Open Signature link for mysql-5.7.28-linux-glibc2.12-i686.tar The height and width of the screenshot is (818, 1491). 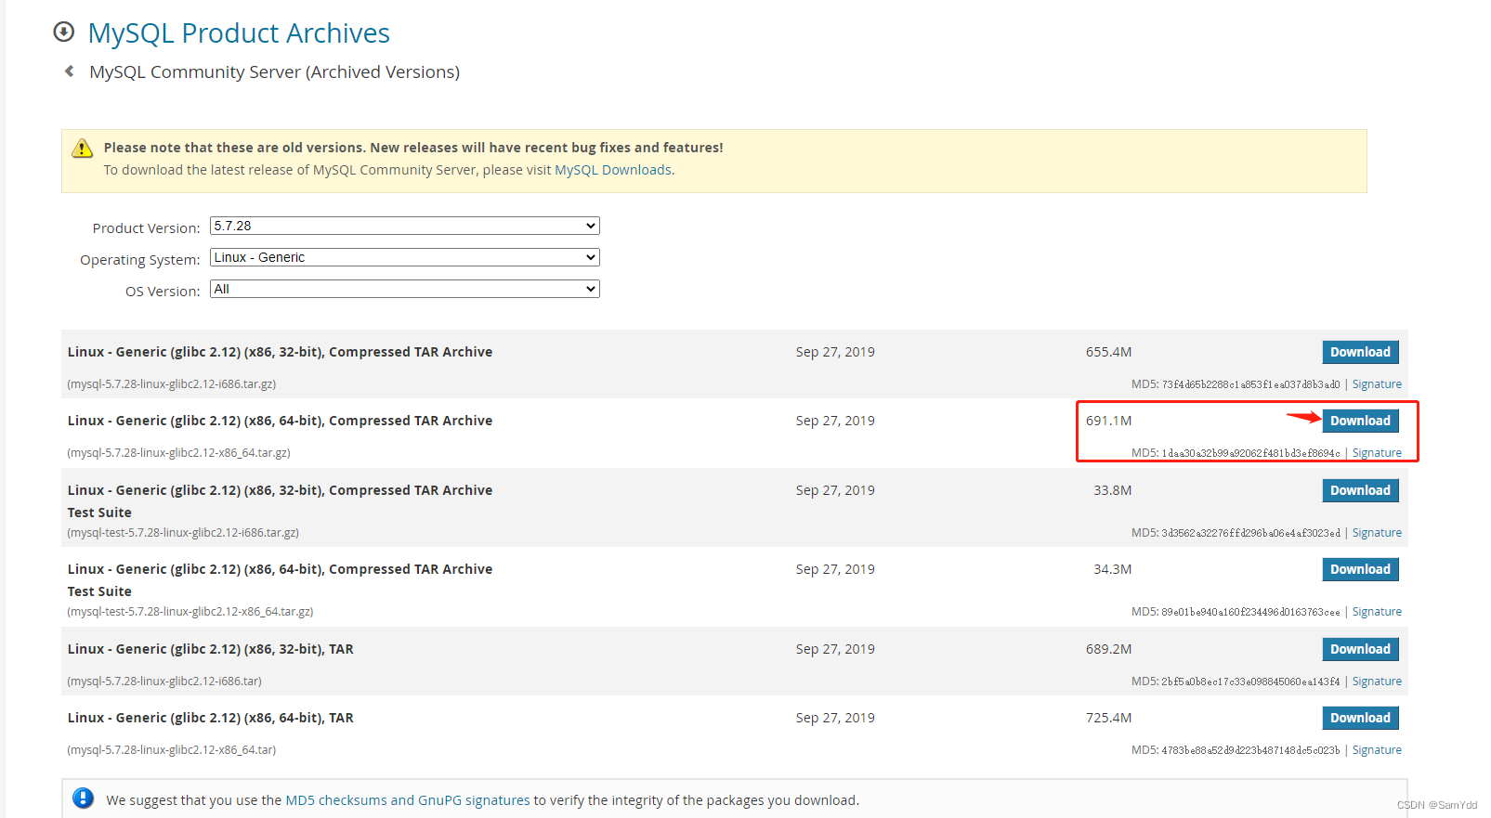(1377, 682)
